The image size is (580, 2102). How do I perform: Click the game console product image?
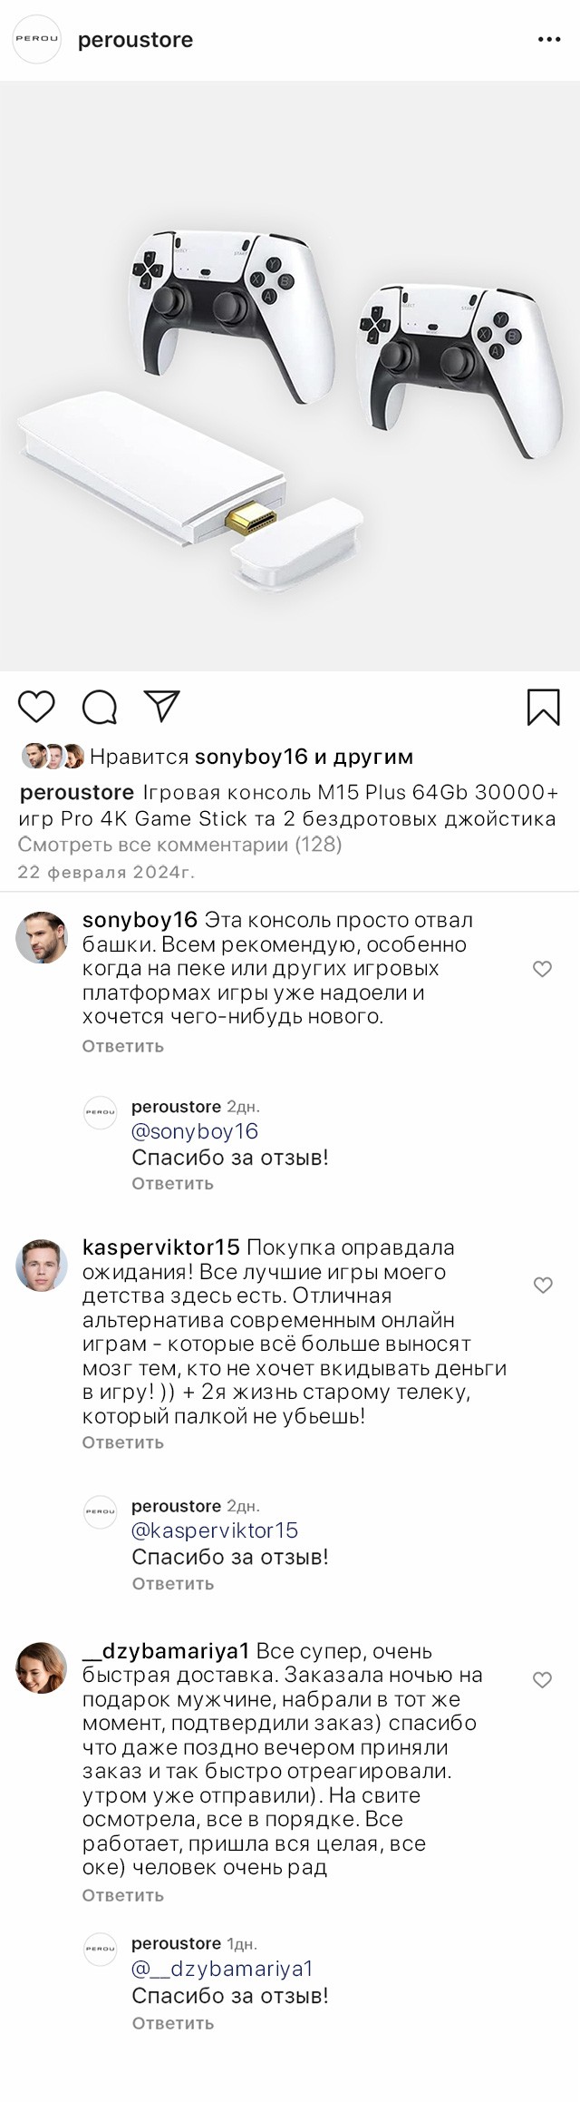pos(290,376)
